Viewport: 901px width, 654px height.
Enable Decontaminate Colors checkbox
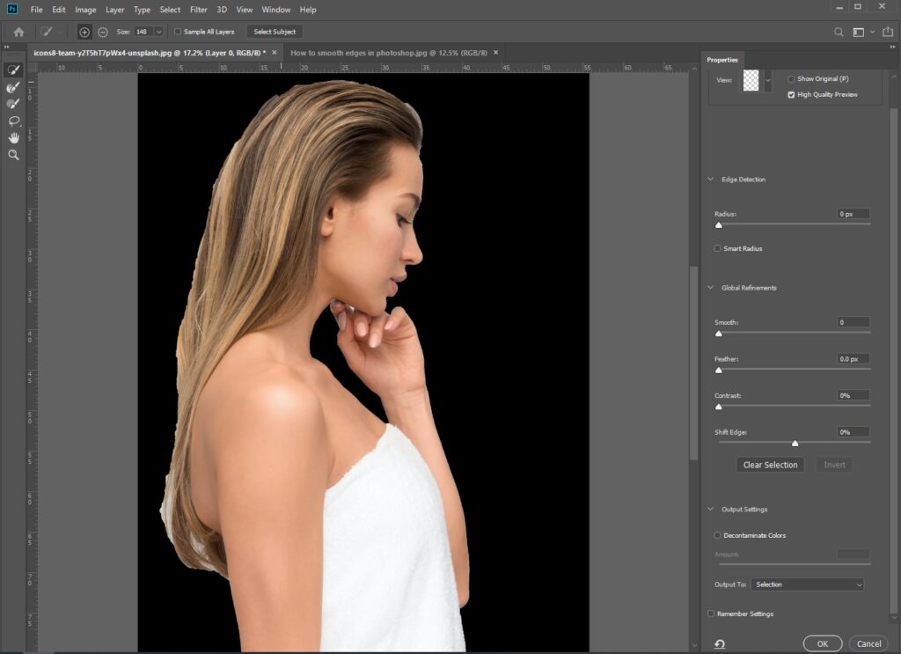pos(717,535)
